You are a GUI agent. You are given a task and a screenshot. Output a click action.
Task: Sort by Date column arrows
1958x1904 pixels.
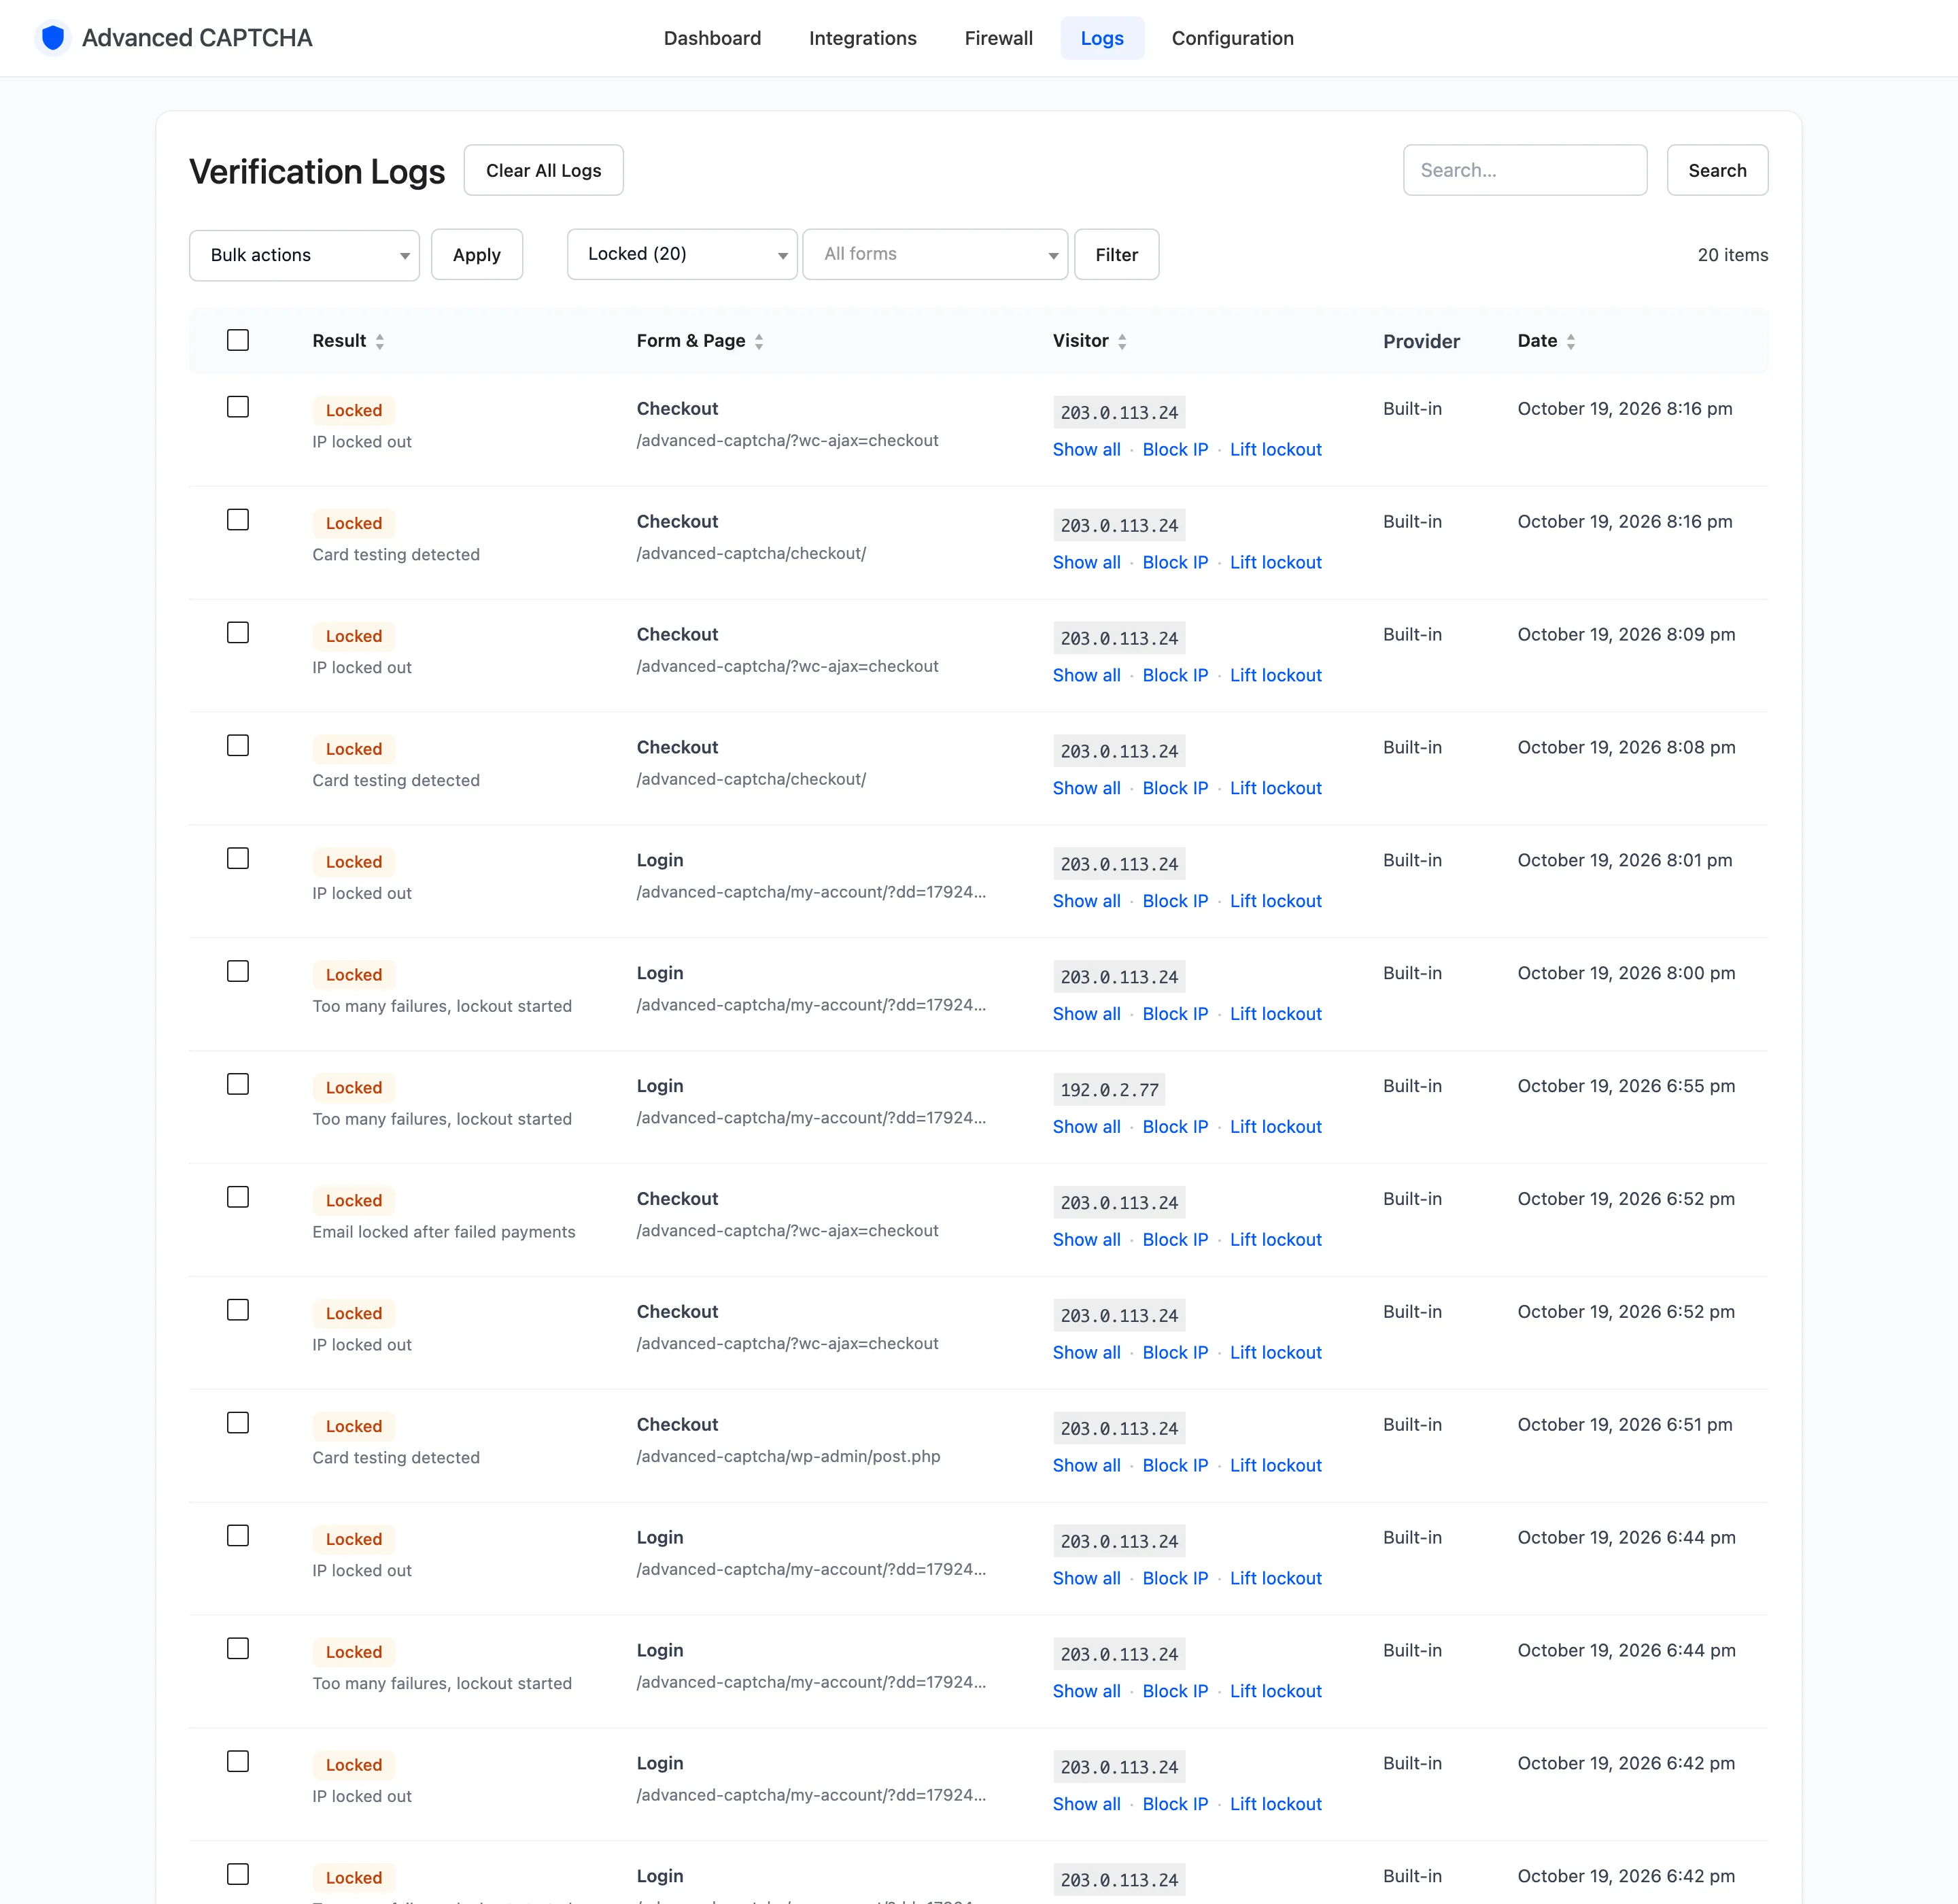(x=1571, y=342)
